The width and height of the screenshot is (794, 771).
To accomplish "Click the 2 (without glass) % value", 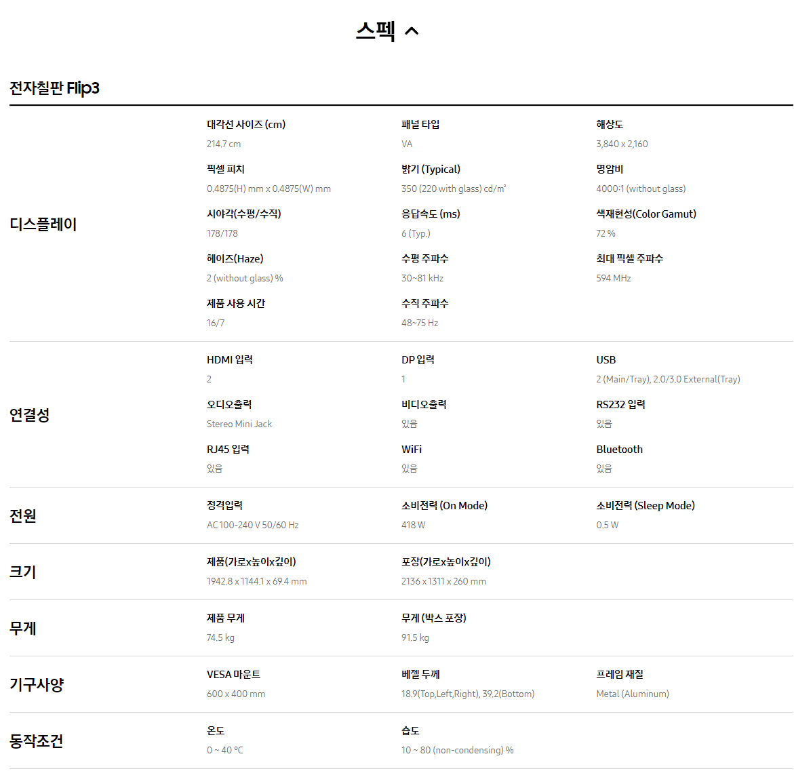I will 245,278.
